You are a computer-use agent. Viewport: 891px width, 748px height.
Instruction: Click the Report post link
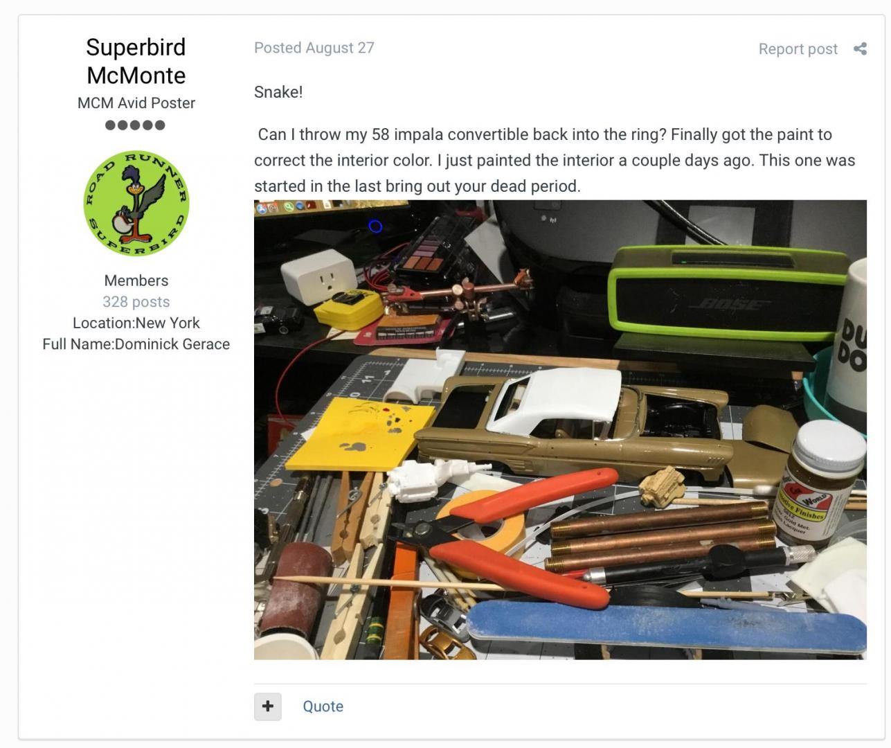point(798,49)
